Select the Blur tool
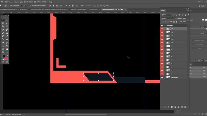207x116 pixels. (x=7, y=39)
